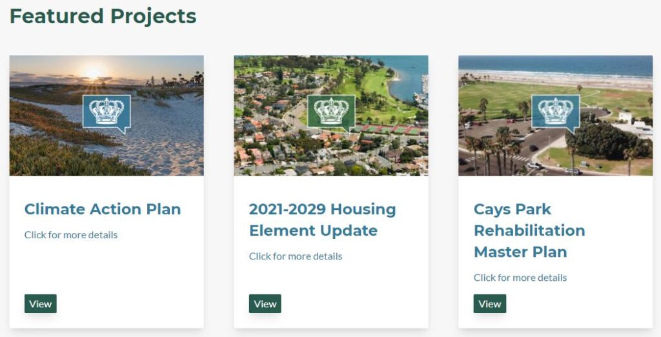The height and width of the screenshot is (337, 661).
Task: Click the crown icon on the beach sunset photo
Action: (107, 112)
